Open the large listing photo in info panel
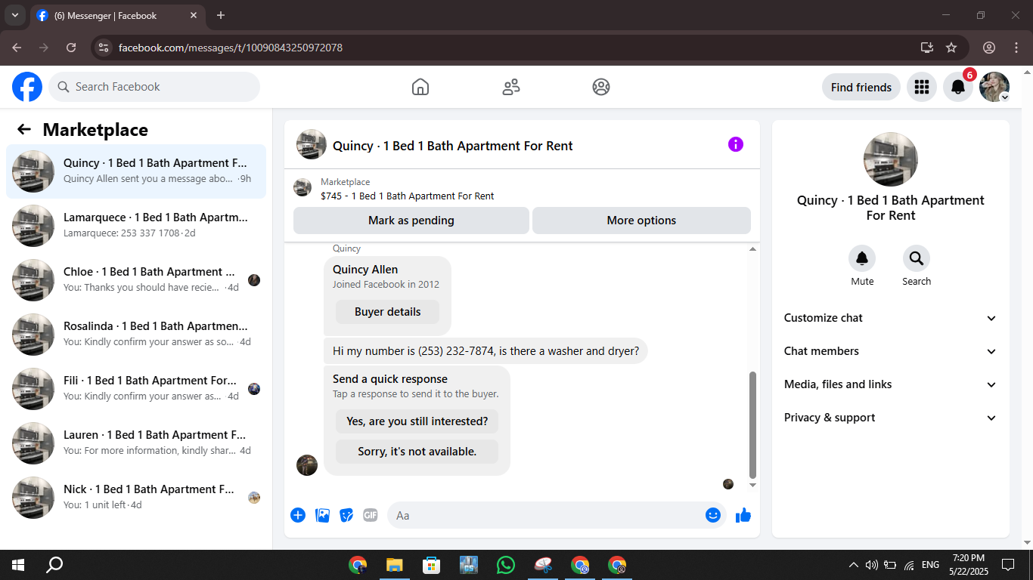The image size is (1033, 580). (x=891, y=159)
